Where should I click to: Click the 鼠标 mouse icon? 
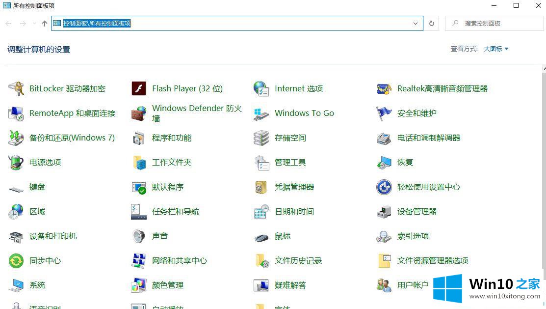pos(261,238)
